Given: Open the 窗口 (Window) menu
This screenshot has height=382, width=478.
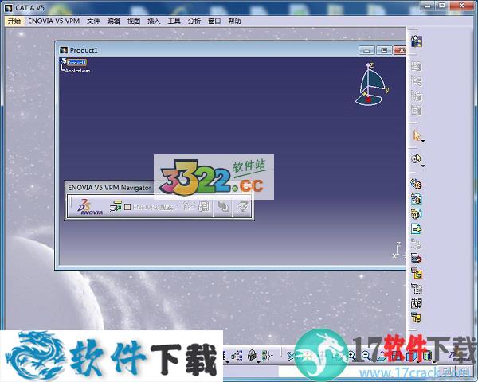Looking at the screenshot, I should click(214, 21).
